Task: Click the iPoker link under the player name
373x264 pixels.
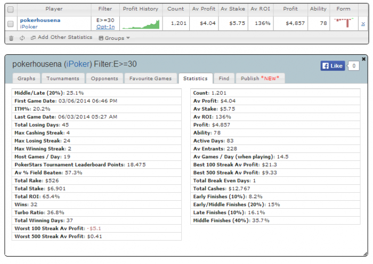Action: pos(29,27)
